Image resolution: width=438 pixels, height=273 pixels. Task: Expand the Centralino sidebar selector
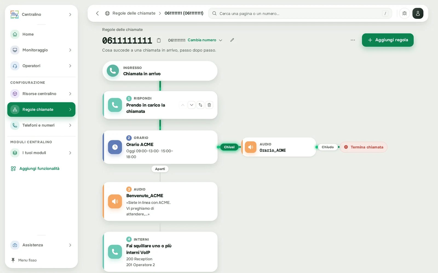tap(70, 14)
